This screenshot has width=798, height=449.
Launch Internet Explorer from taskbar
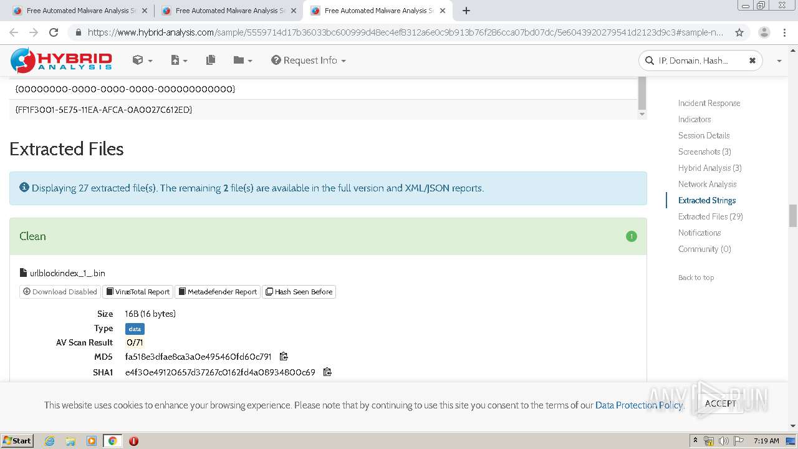(49, 441)
